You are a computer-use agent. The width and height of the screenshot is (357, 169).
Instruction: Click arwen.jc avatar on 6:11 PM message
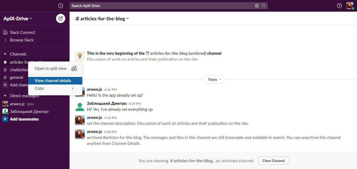(80, 120)
